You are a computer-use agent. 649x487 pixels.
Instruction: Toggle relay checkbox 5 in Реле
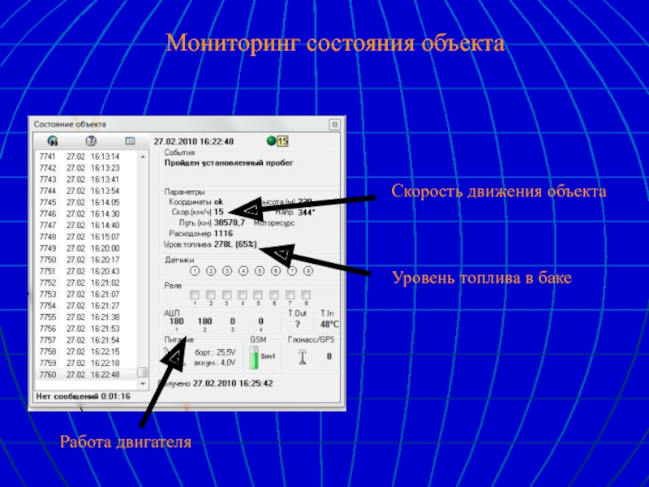(x=258, y=295)
